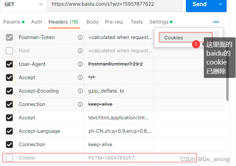
Task: Click the gzip, deflate, br value
Action: click(x=106, y=91)
